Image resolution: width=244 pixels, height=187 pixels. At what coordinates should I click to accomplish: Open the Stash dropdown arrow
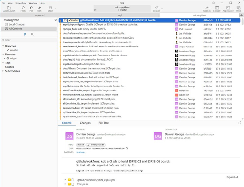[x=55, y=9]
